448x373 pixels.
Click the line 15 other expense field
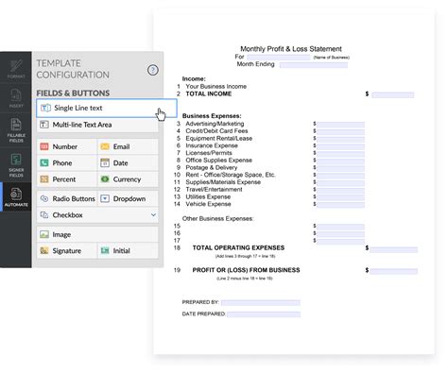[x=340, y=227]
